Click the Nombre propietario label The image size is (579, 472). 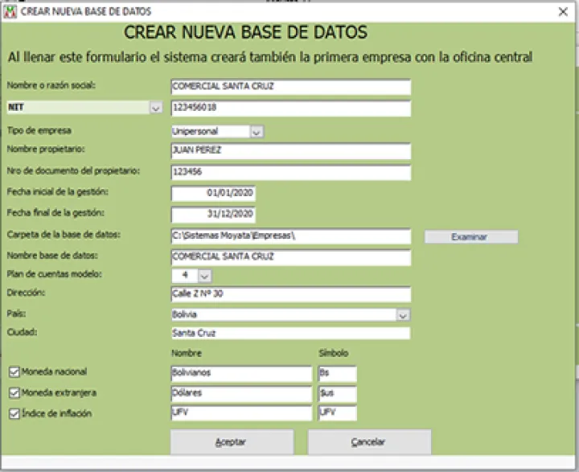click(46, 150)
